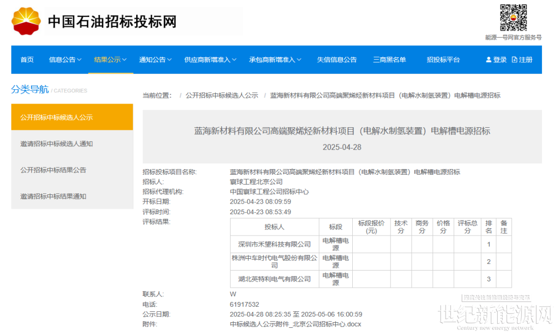The image size is (557, 333).
Task: Click the 标段报价(元) column header
Action: coord(371,227)
